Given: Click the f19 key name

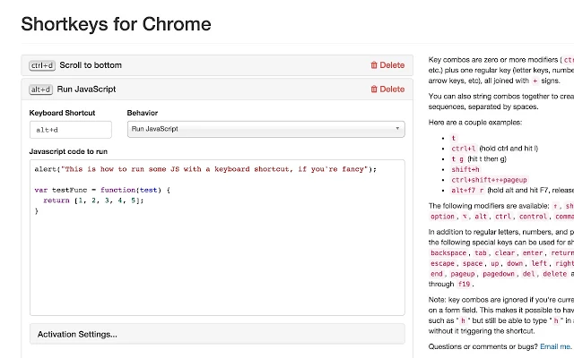Looking at the screenshot, I should click(x=464, y=284).
